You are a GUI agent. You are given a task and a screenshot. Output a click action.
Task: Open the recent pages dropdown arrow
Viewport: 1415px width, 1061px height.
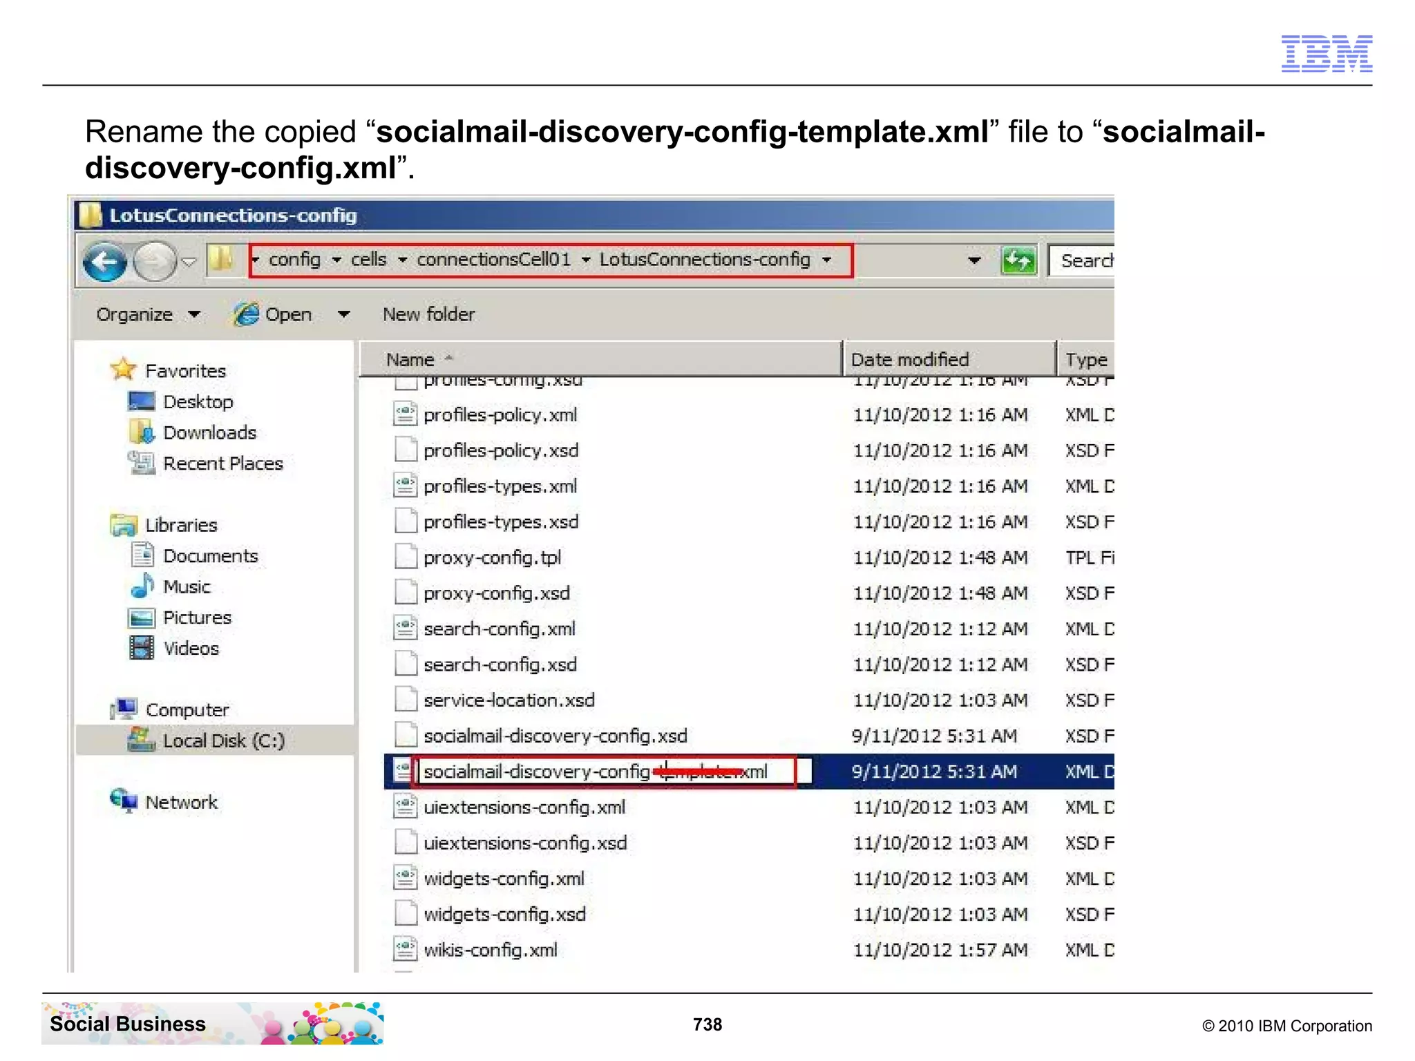189,262
